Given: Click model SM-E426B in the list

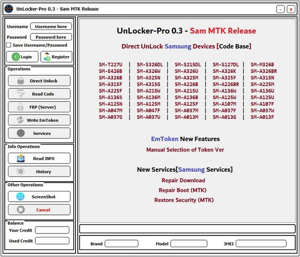Looking at the screenshot, I should [x=111, y=71].
